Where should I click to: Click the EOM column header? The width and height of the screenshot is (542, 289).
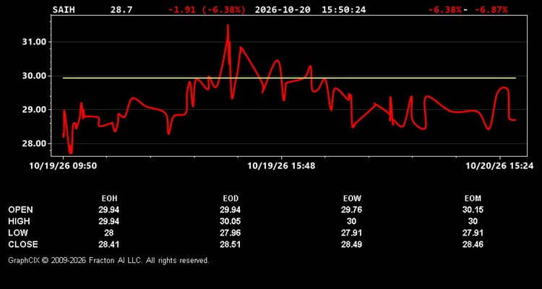(x=473, y=199)
